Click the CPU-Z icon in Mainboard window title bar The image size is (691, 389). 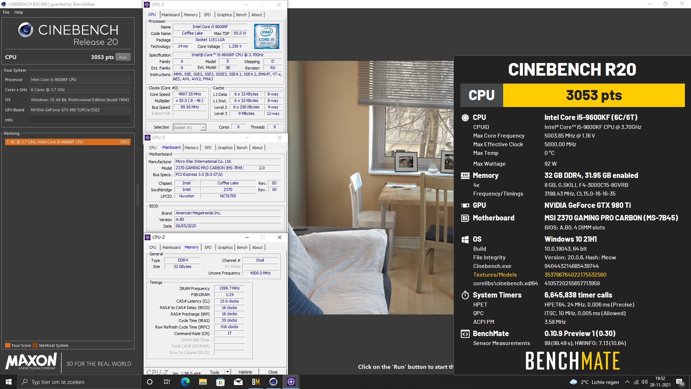pyautogui.click(x=148, y=138)
